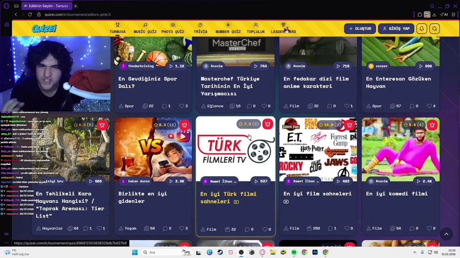Click the Hayvanlar category tag

tap(49, 228)
